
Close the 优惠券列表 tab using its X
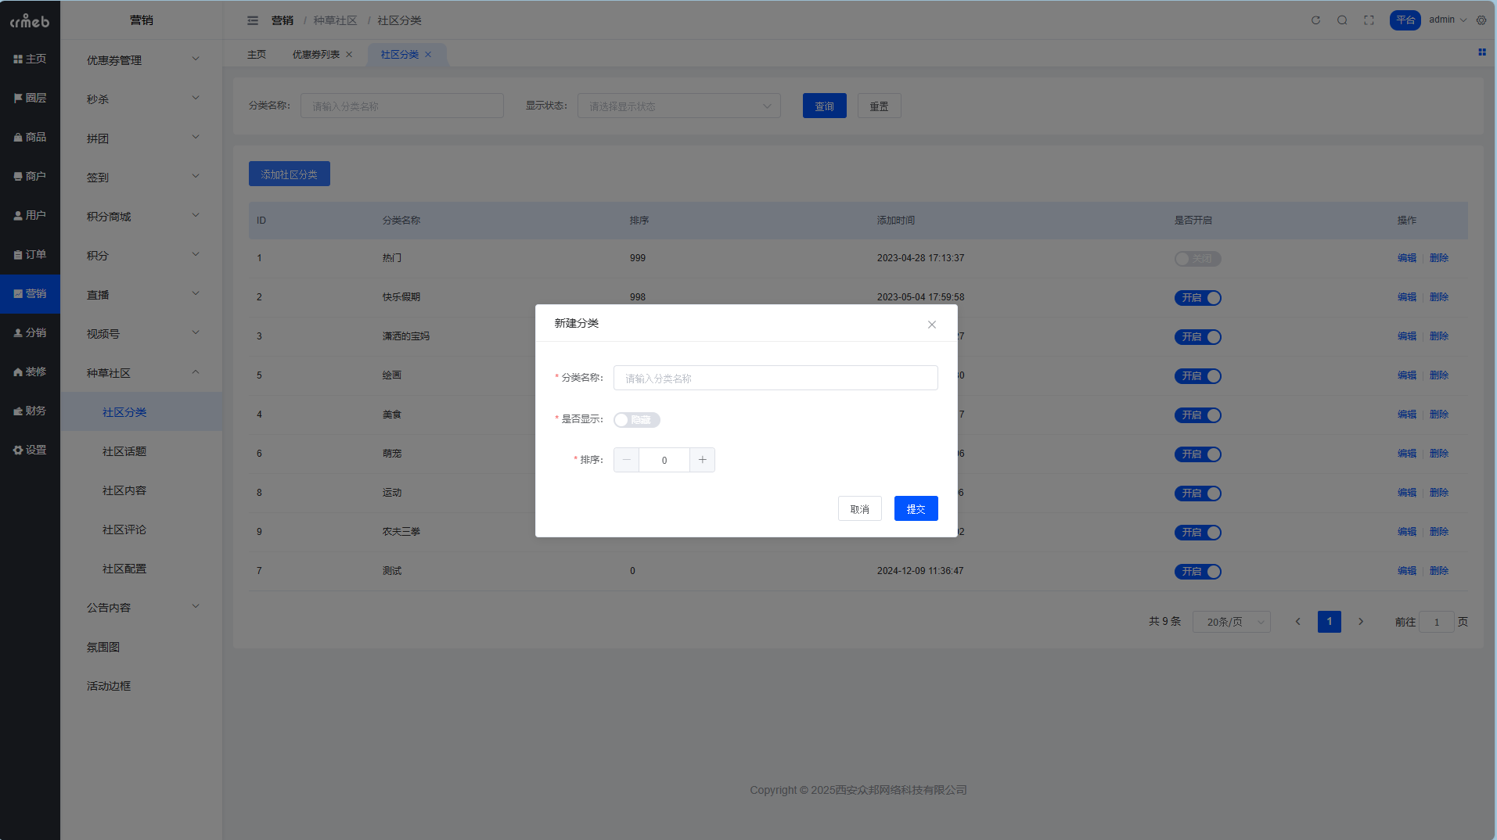[349, 55]
